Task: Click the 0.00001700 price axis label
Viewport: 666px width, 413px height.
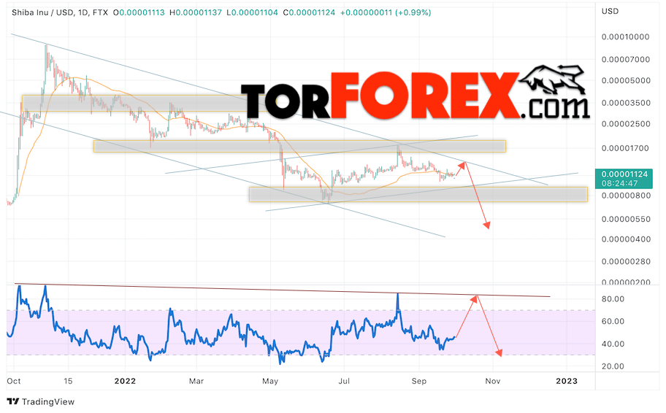Action: (625, 148)
